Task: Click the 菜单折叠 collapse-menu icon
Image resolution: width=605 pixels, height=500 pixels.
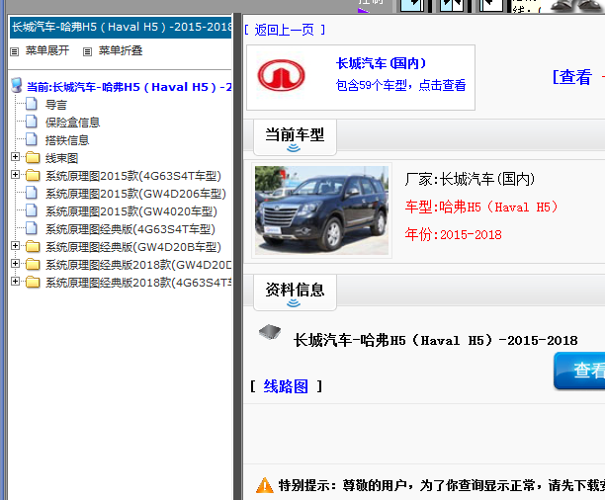Action: pyautogui.click(x=88, y=51)
